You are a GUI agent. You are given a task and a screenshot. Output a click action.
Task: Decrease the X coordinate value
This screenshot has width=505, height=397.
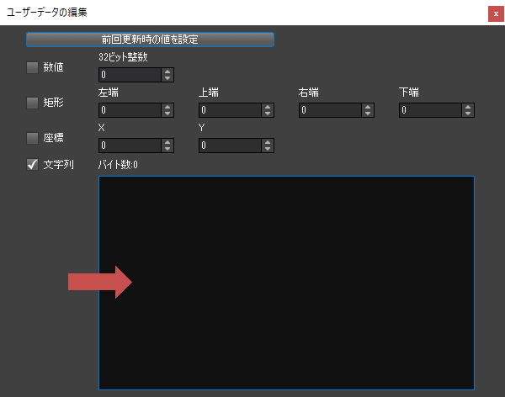coord(167,149)
